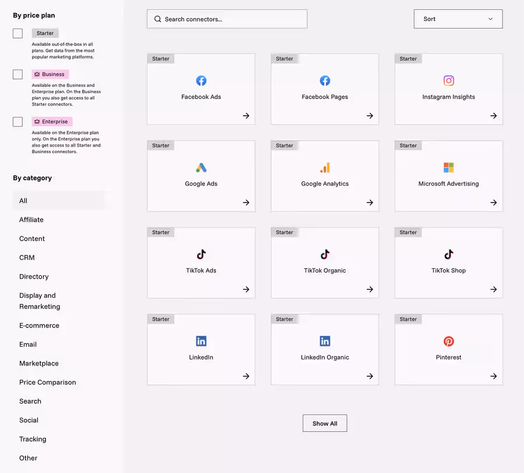Click the "Facebook Ads" card title
Viewport: 524px width, 473px height.
pos(201,97)
